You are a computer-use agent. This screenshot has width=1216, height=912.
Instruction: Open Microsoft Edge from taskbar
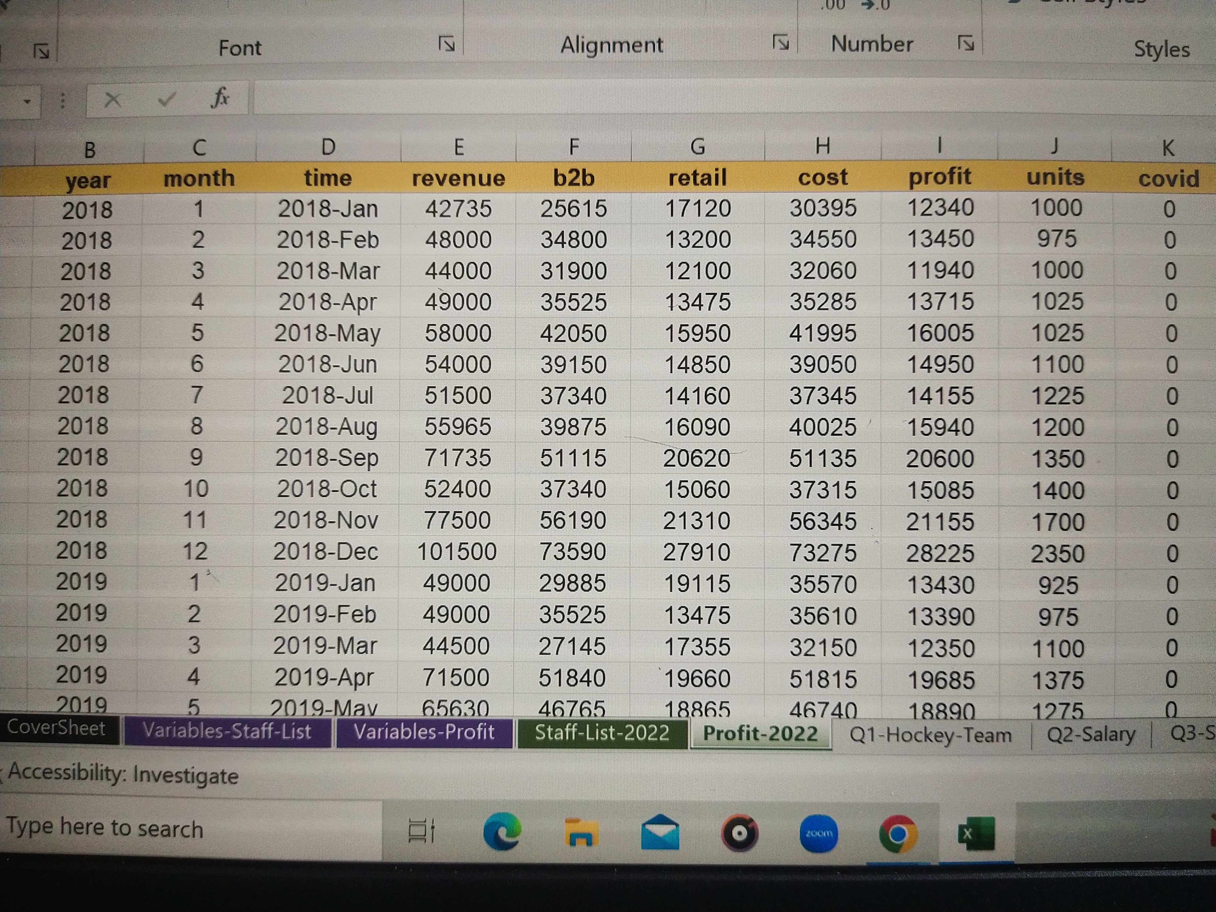pos(502,832)
